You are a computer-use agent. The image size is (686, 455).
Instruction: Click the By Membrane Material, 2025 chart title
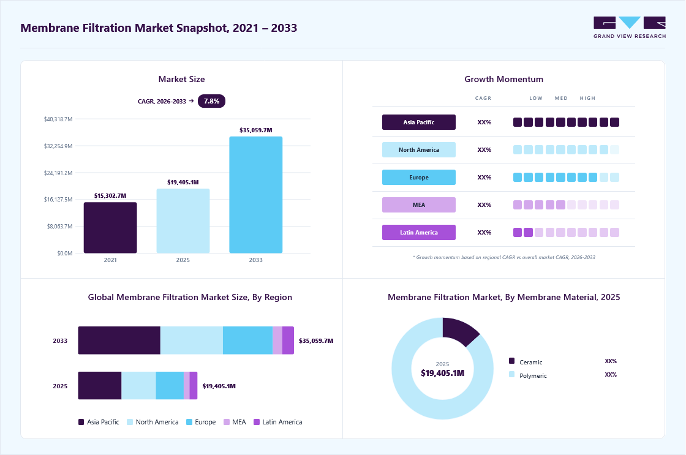tap(503, 297)
